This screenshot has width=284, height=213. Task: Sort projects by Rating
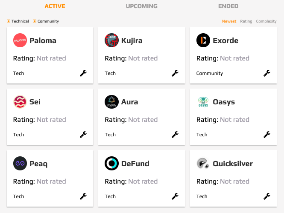(246, 21)
